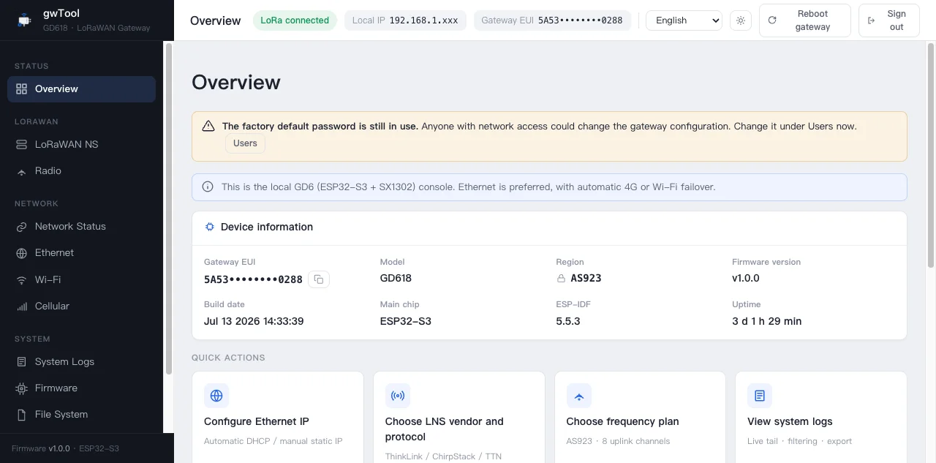Toggle the light/dark theme sun icon
The height and width of the screenshot is (463, 936).
741,20
